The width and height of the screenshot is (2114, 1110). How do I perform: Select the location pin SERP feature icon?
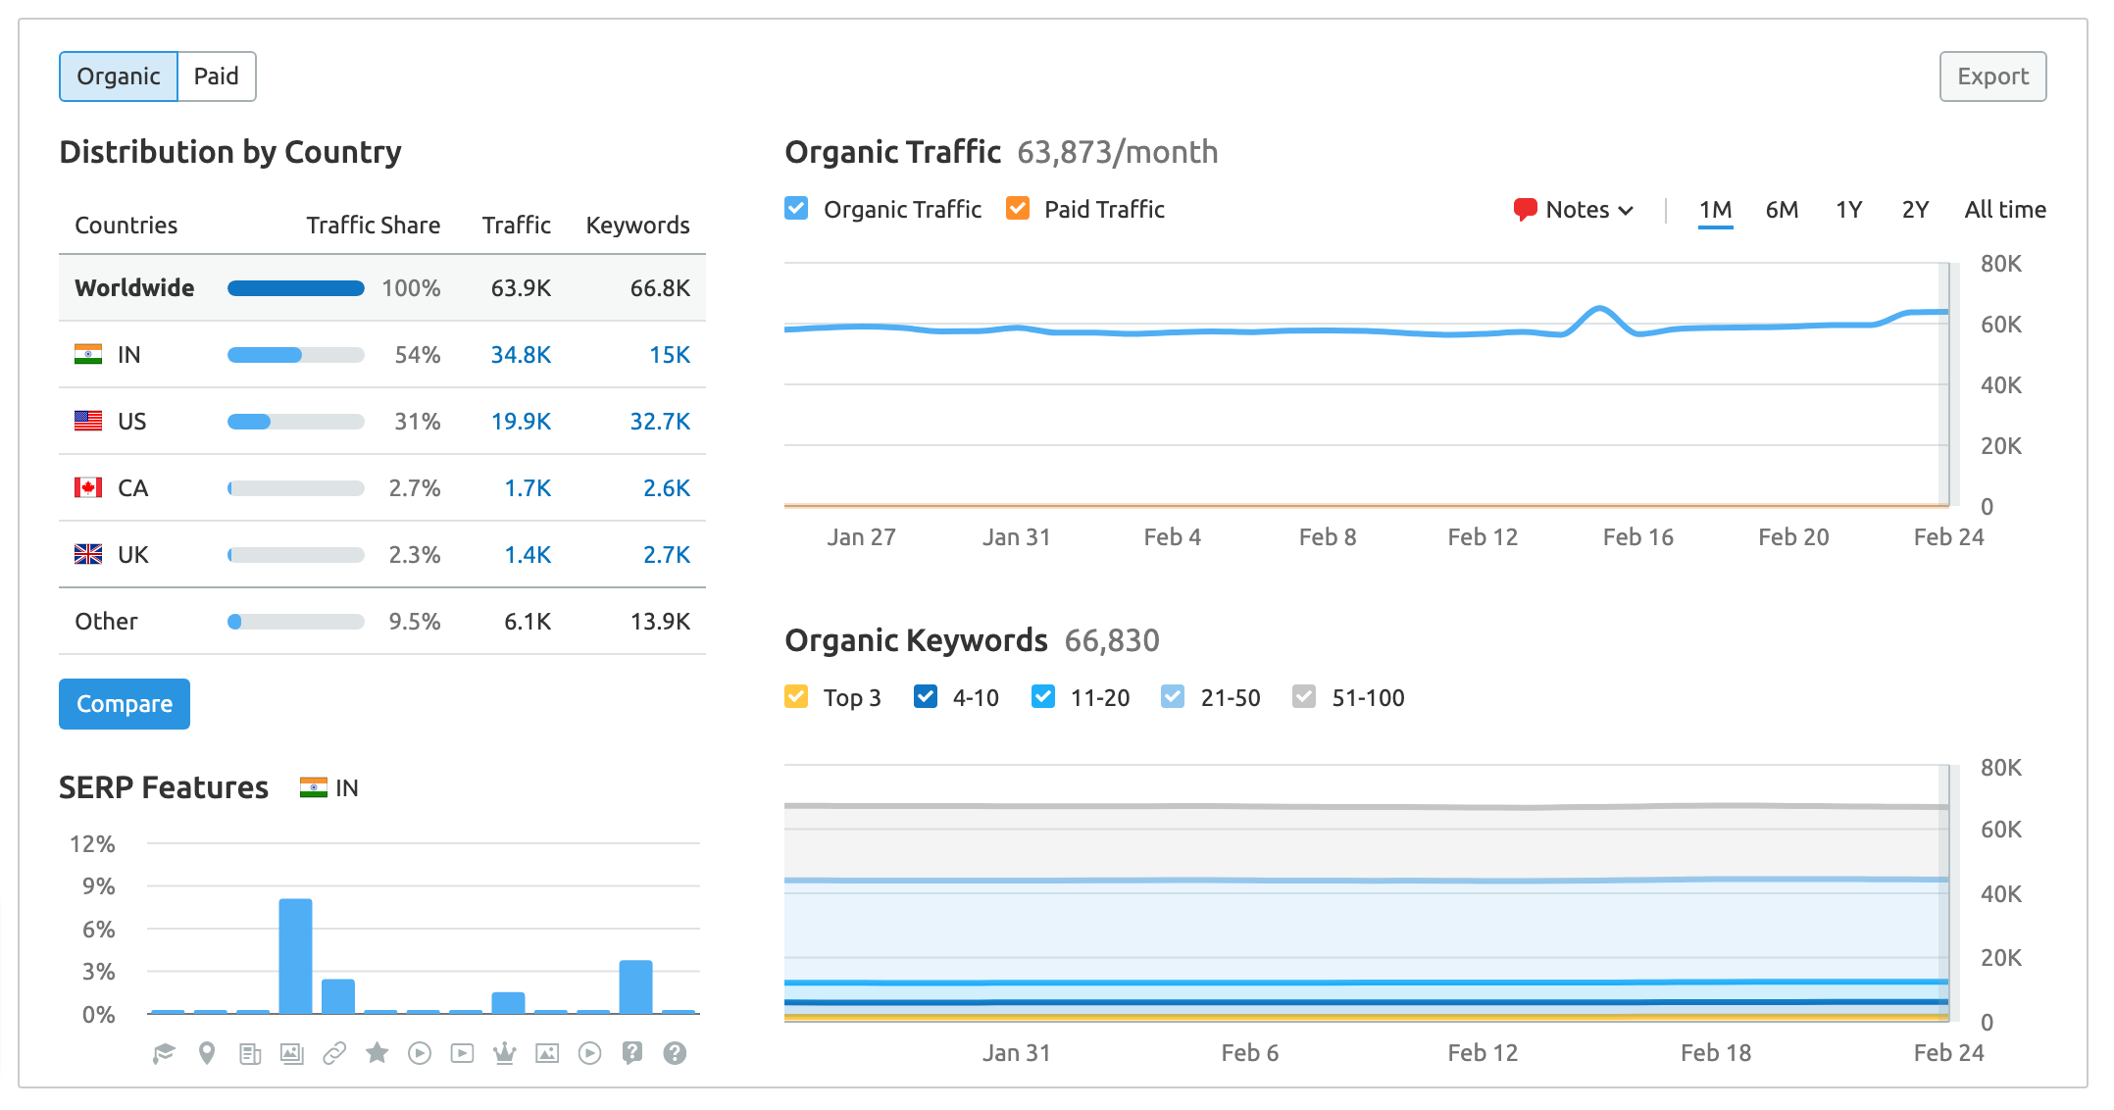(206, 1052)
